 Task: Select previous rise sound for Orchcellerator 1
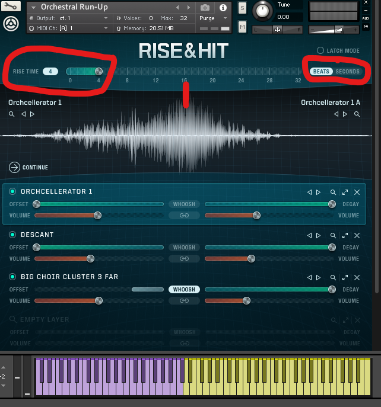pos(23,114)
